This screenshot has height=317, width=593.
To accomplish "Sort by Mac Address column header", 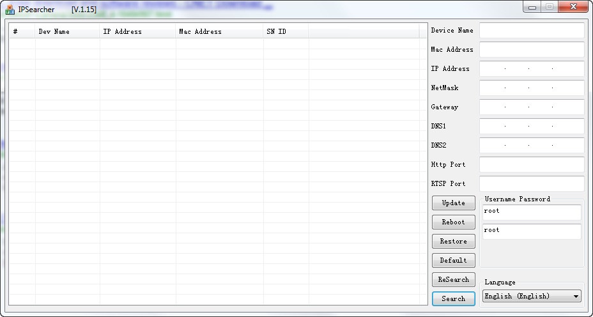I will 220,31.
